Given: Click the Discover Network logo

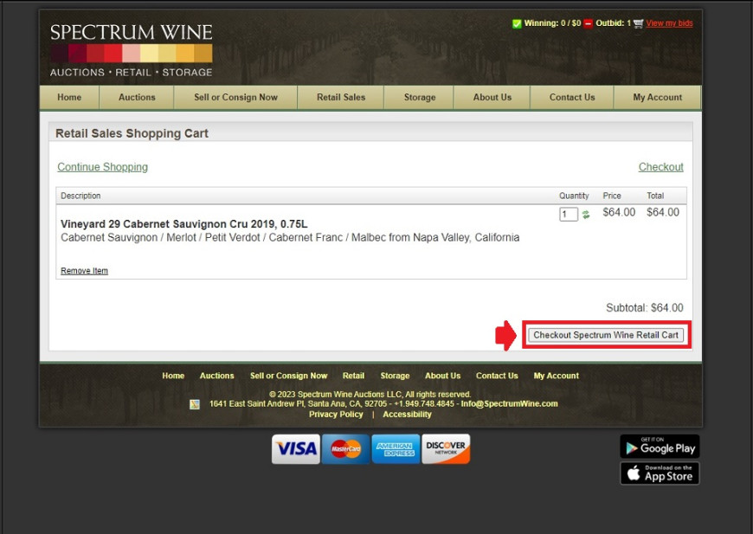Looking at the screenshot, I should coord(446,449).
